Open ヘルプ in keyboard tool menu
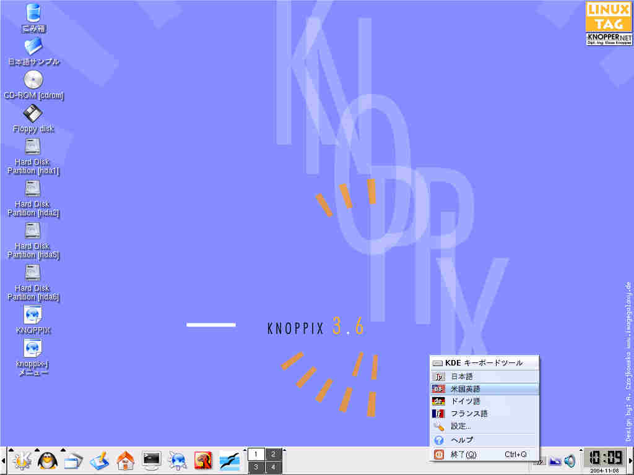This screenshot has width=634, height=475. [484, 440]
